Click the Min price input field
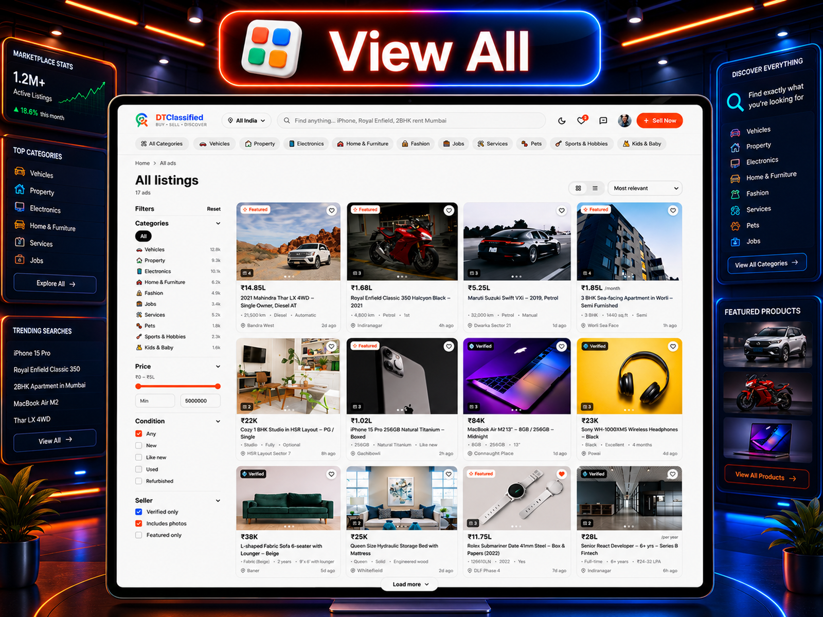The height and width of the screenshot is (617, 823). click(x=155, y=401)
